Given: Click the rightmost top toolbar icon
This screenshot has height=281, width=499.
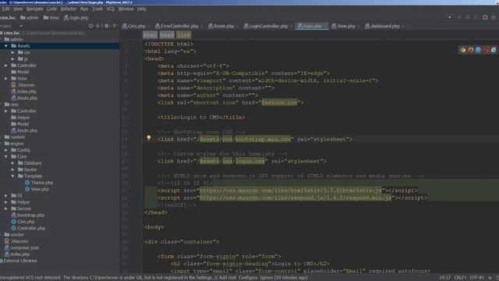Looking at the screenshot, I should pos(494,17).
